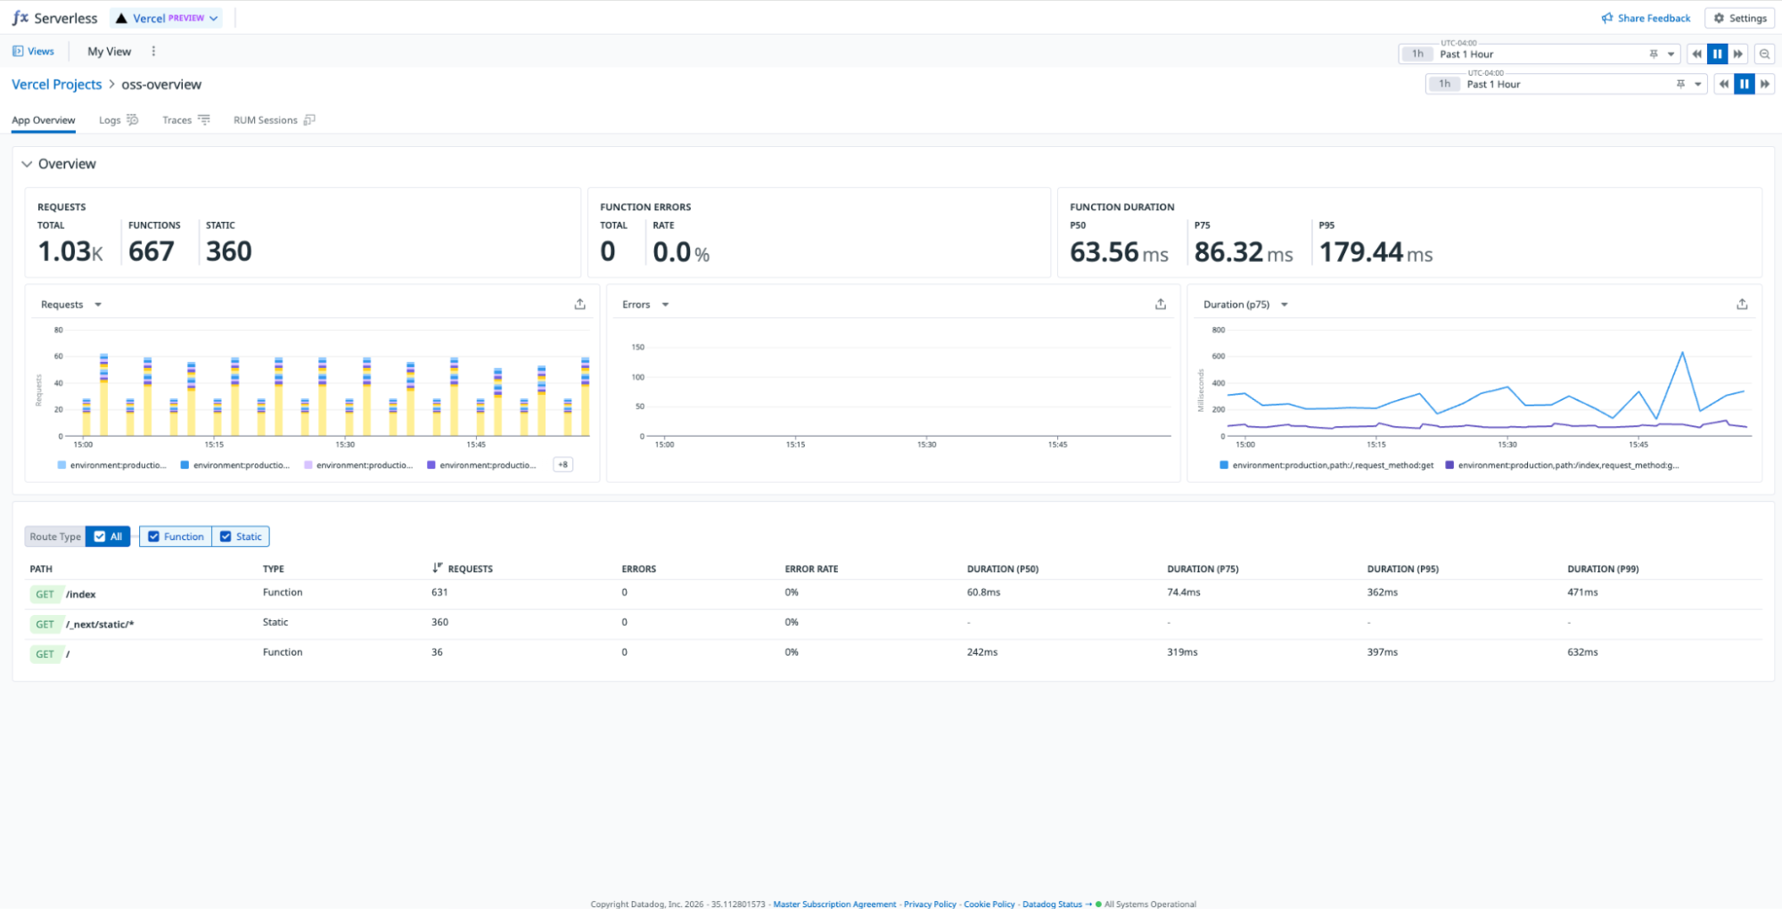Open the My View menu item
Screen dimensions: 1782x909
pyautogui.click(x=109, y=52)
